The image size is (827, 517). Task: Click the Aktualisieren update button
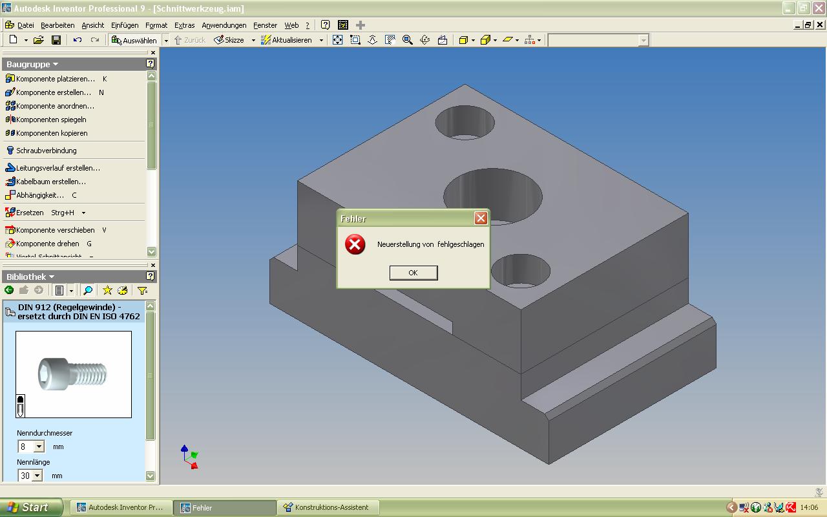(291, 40)
